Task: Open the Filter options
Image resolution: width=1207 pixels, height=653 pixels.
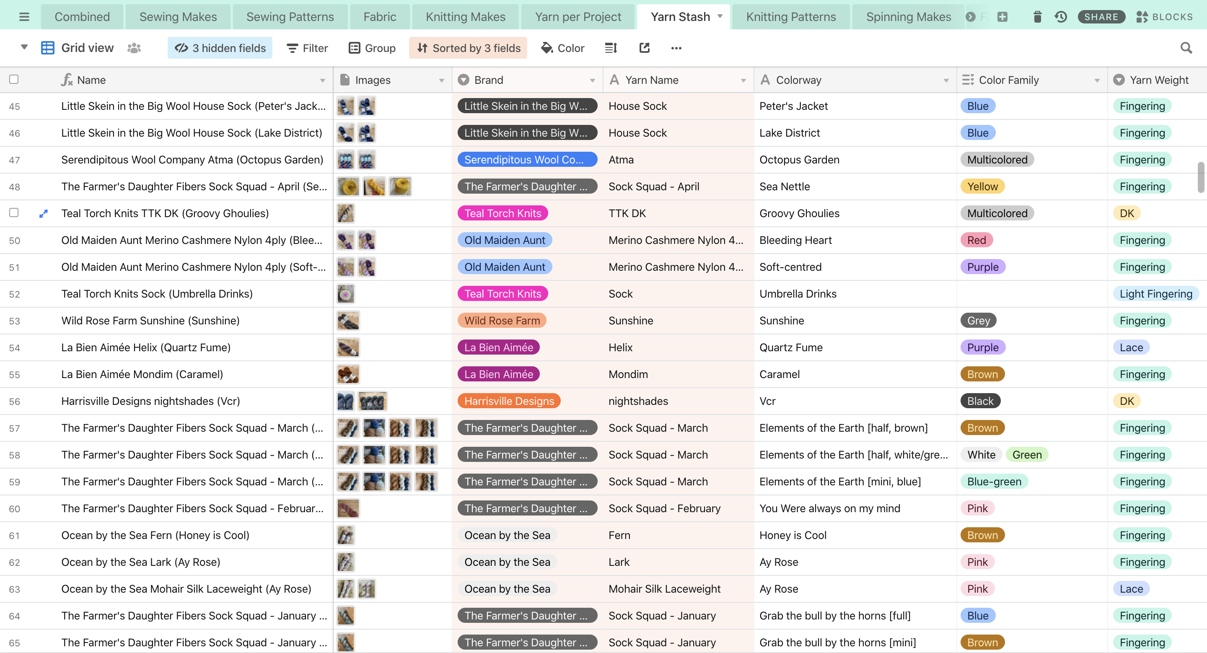Action: 307,48
